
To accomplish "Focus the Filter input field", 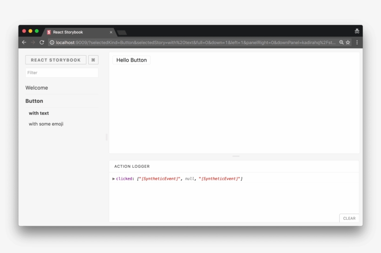I will click(x=62, y=73).
